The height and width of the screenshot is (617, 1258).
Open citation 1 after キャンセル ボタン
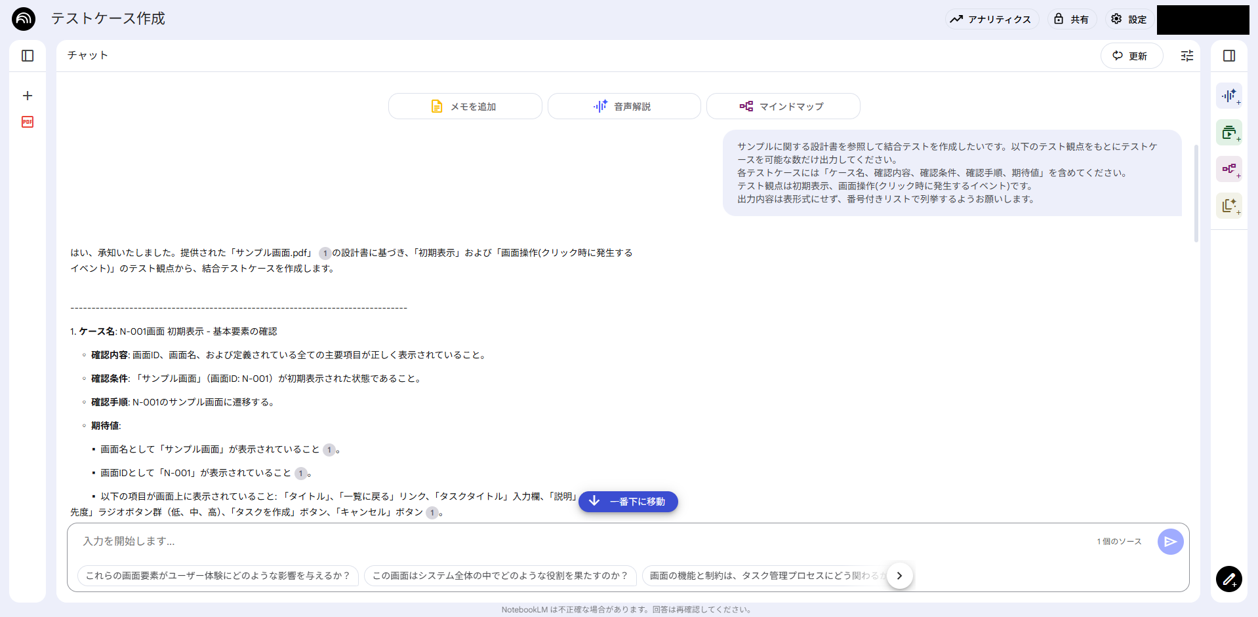click(x=432, y=513)
